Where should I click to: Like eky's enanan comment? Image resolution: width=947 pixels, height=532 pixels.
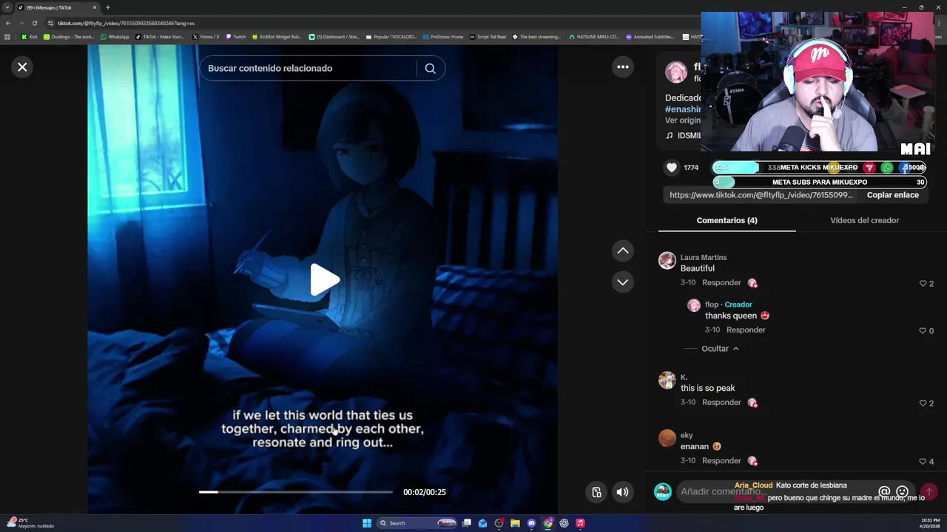pos(923,462)
